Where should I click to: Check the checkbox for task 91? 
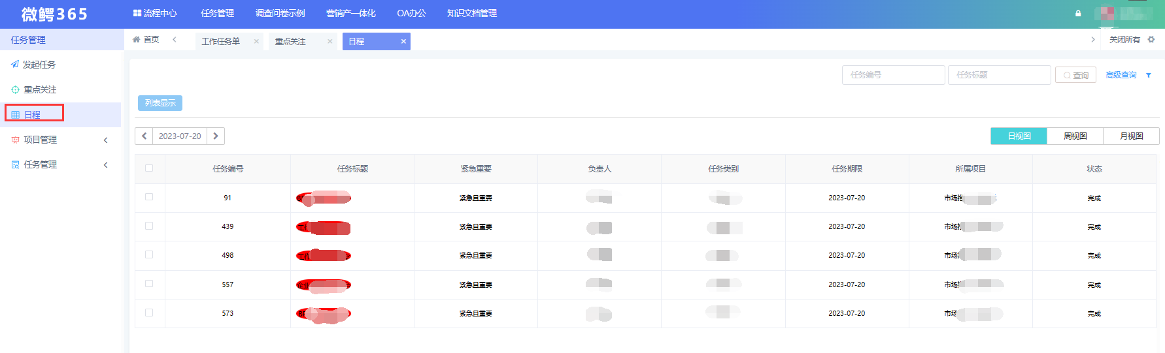[149, 197]
